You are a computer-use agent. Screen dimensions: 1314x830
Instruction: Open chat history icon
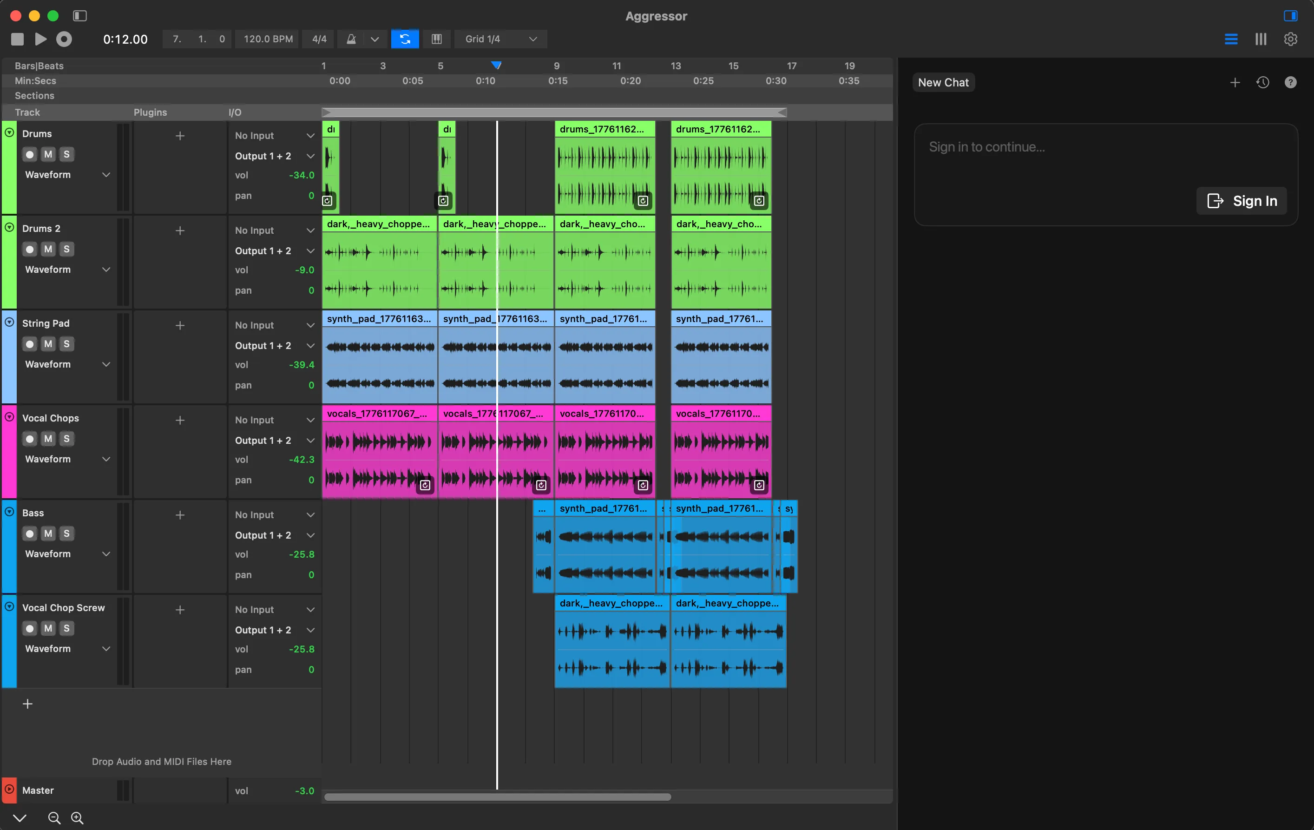coord(1263,82)
